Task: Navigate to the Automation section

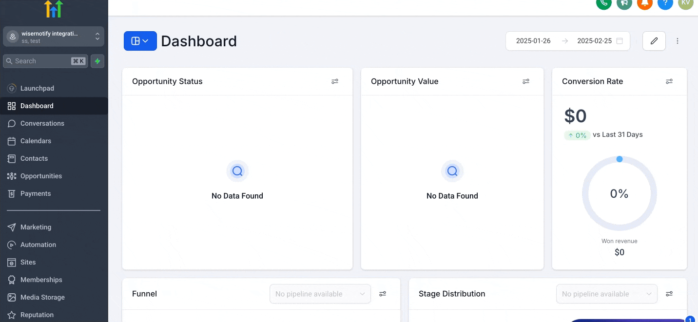Action: [x=38, y=245]
